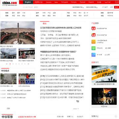This screenshot has height=119, width=119.
Task: Open the large tulou courtyard photo
Action: point(18,33)
